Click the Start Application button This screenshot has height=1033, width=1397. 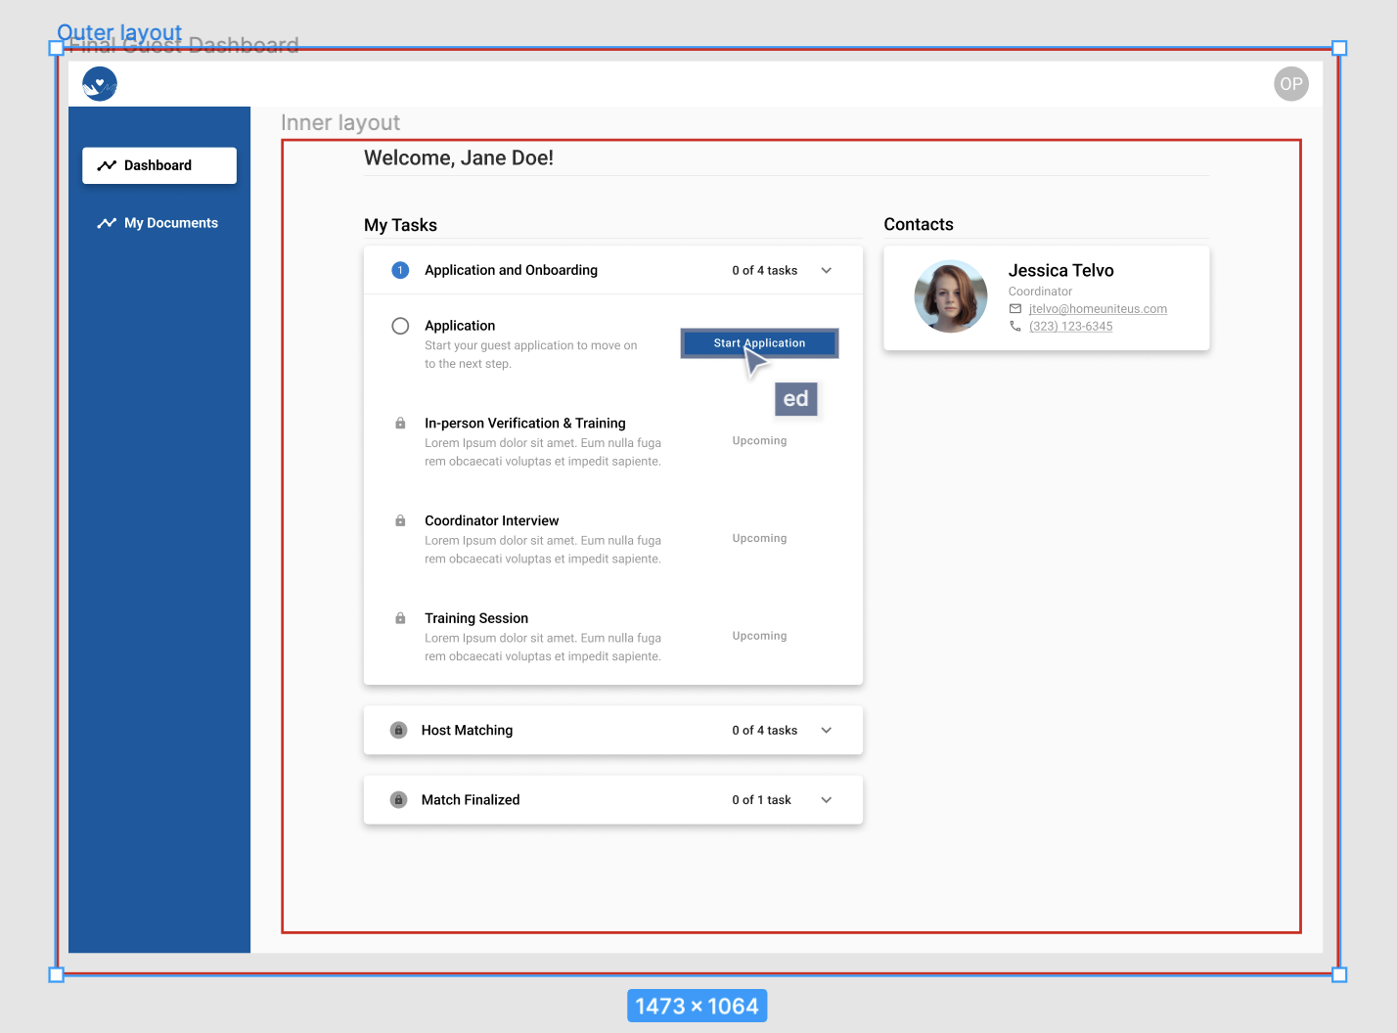coord(759,343)
